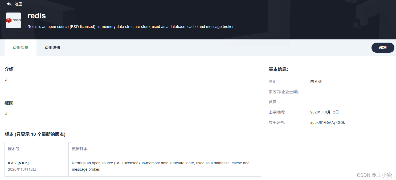396x180 pixels.
Task: Click the 类别 label
Action: [x=273, y=81]
